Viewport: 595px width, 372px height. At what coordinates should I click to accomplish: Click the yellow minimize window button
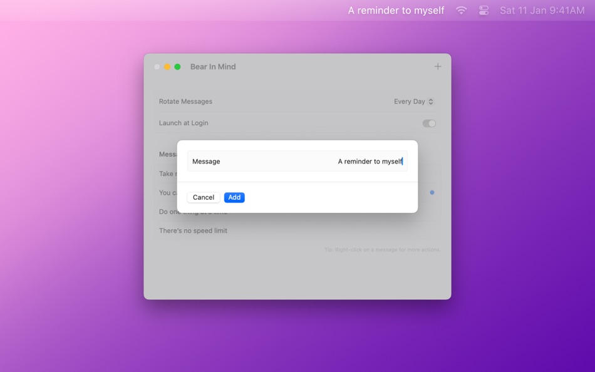coord(167,67)
